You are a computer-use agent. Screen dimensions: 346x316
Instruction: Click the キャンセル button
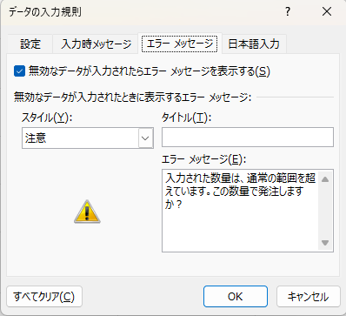pos(308,297)
